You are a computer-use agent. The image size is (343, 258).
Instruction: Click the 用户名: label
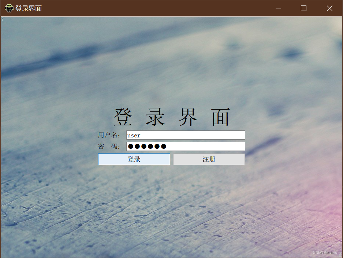pyautogui.click(x=109, y=135)
